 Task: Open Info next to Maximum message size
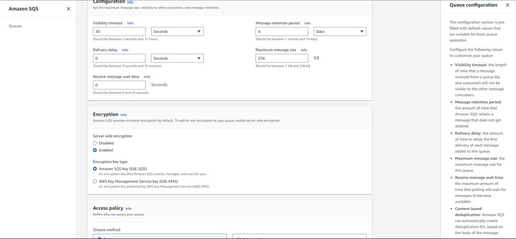pos(304,50)
